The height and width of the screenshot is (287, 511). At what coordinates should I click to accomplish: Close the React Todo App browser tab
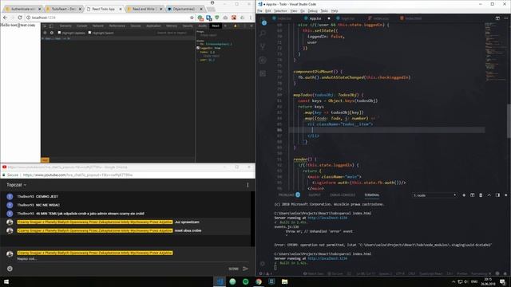(121, 9)
